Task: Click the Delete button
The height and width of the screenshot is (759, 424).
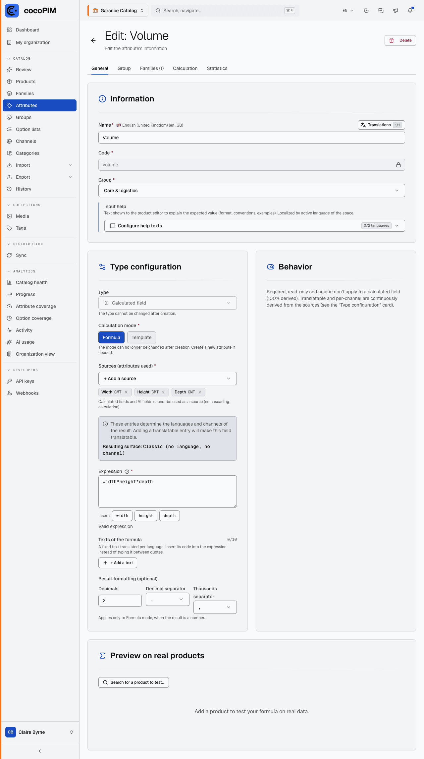Action: (400, 40)
